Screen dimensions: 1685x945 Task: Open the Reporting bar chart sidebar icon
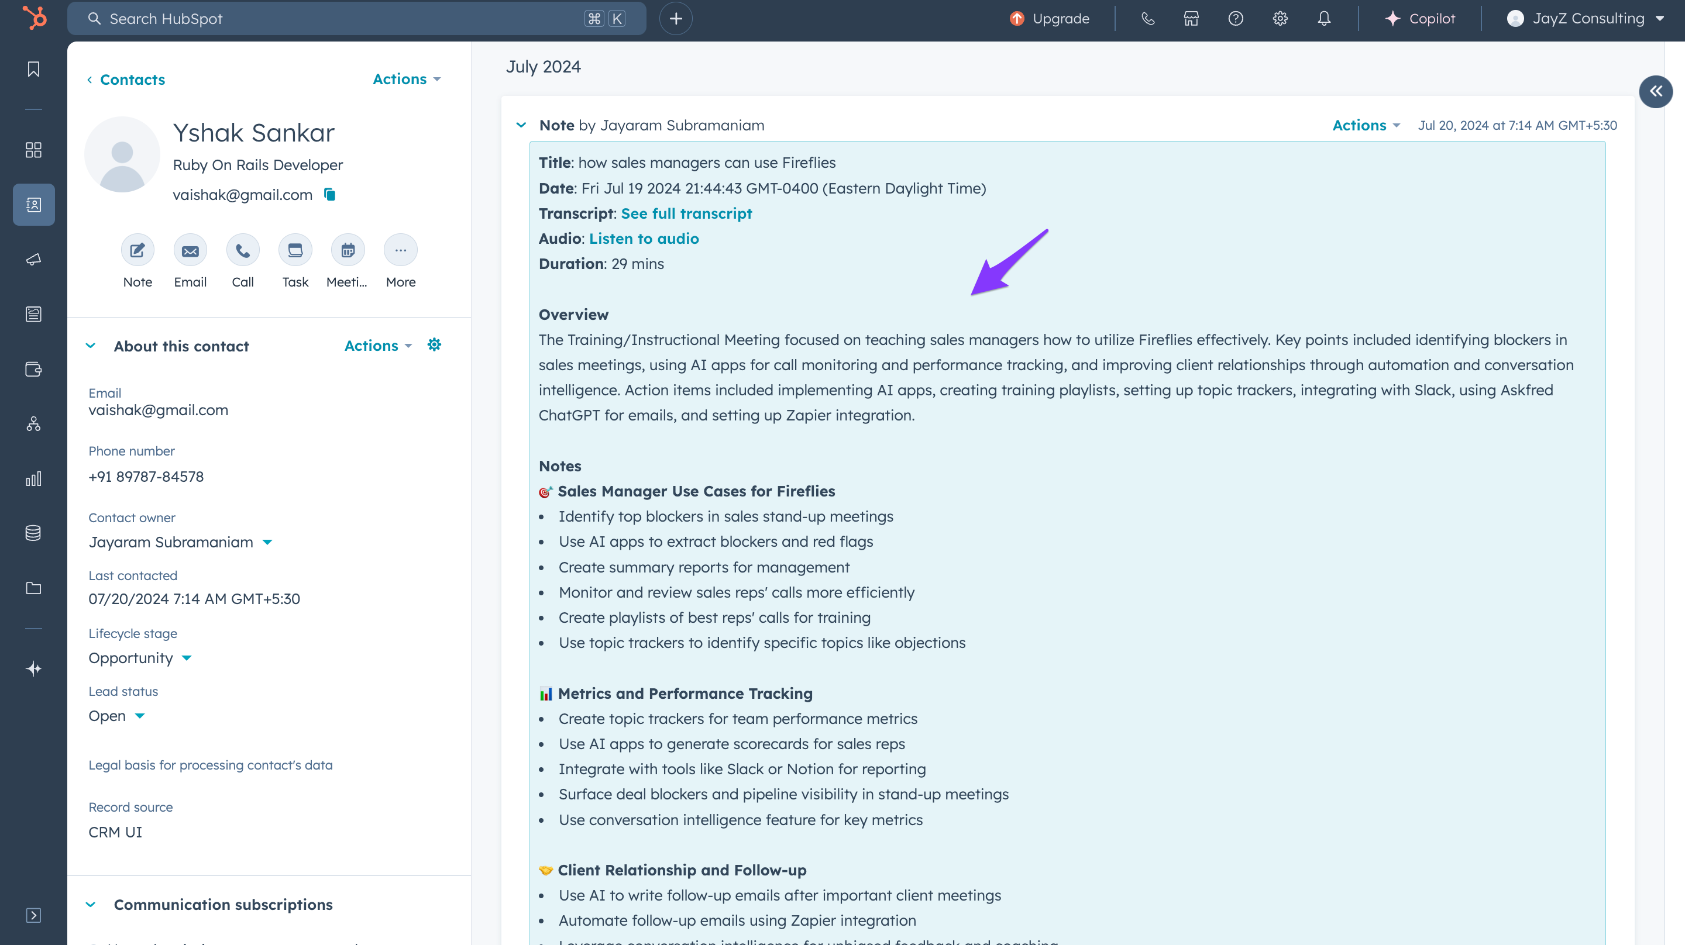(33, 479)
